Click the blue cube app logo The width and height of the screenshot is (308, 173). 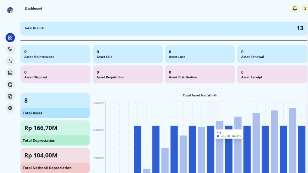point(10,10)
